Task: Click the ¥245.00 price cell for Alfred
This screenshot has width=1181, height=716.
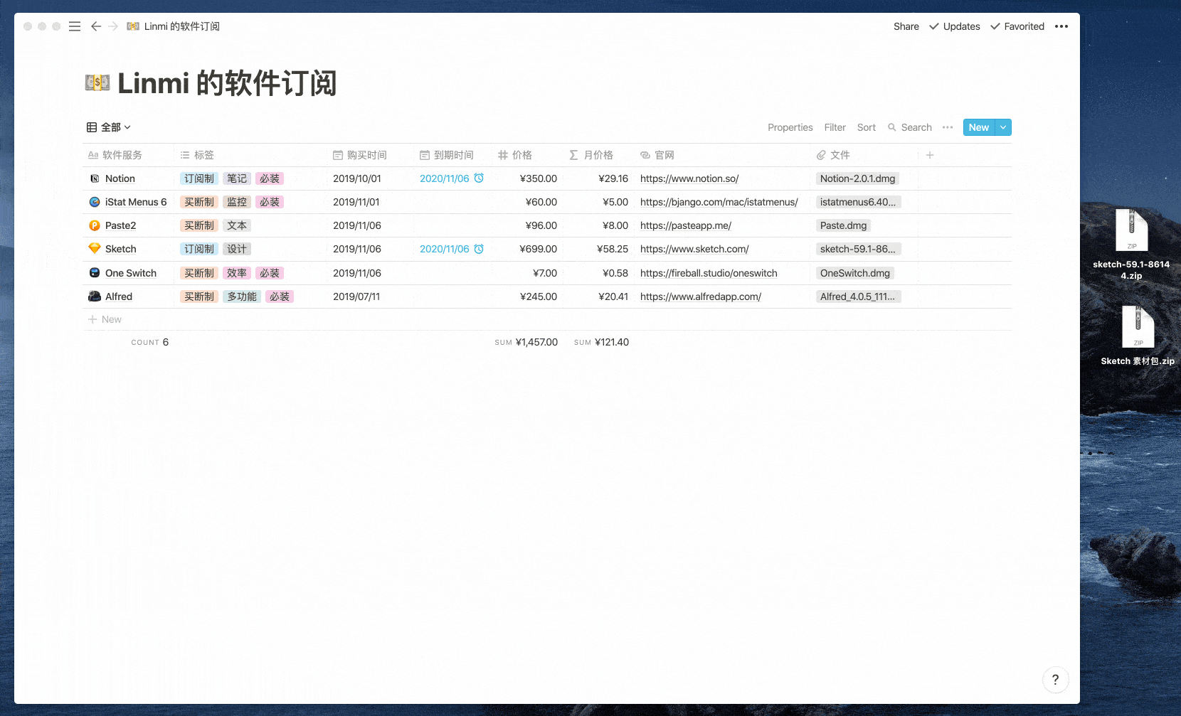Action: [x=539, y=296]
